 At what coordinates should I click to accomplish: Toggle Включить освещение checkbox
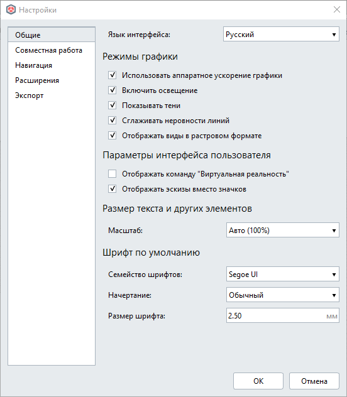pyautogui.click(x=112, y=90)
